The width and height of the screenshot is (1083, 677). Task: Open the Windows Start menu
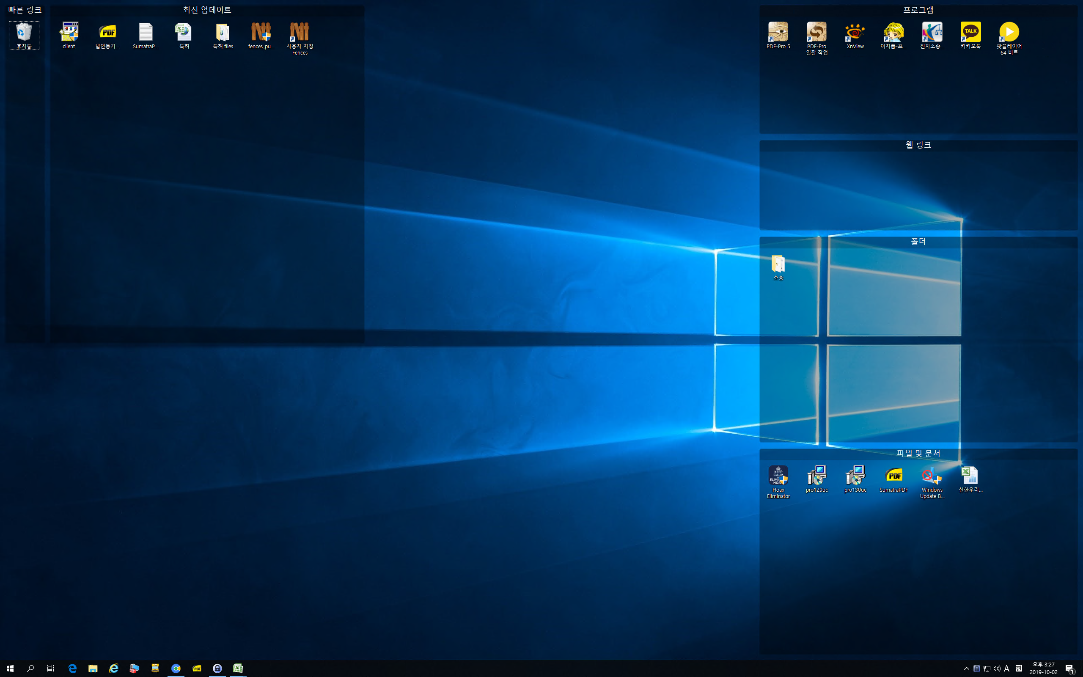pyautogui.click(x=10, y=669)
